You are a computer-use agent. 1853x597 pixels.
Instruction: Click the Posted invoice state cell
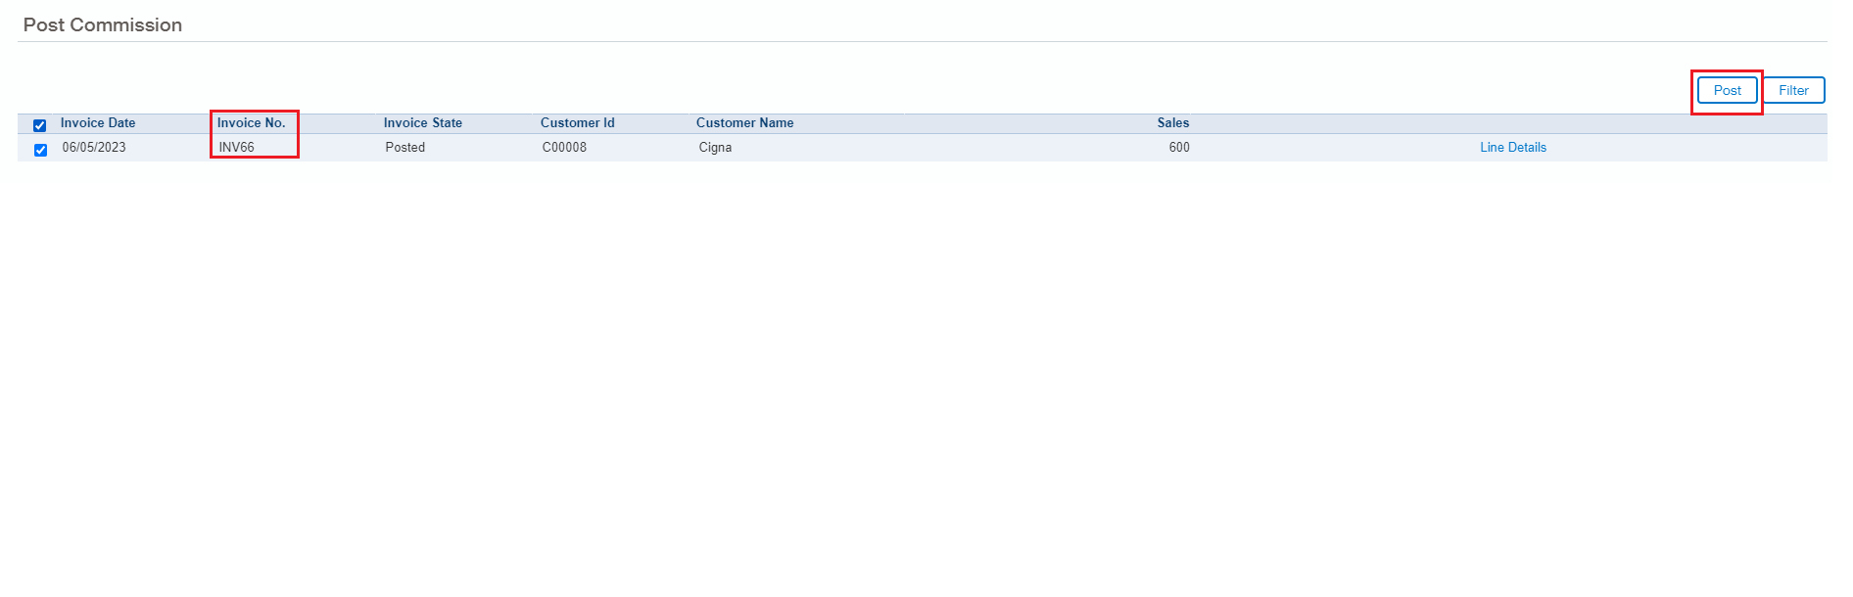pyautogui.click(x=404, y=148)
